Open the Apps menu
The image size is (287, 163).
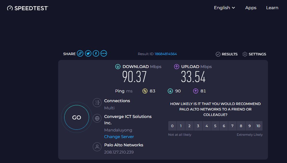[251, 8]
